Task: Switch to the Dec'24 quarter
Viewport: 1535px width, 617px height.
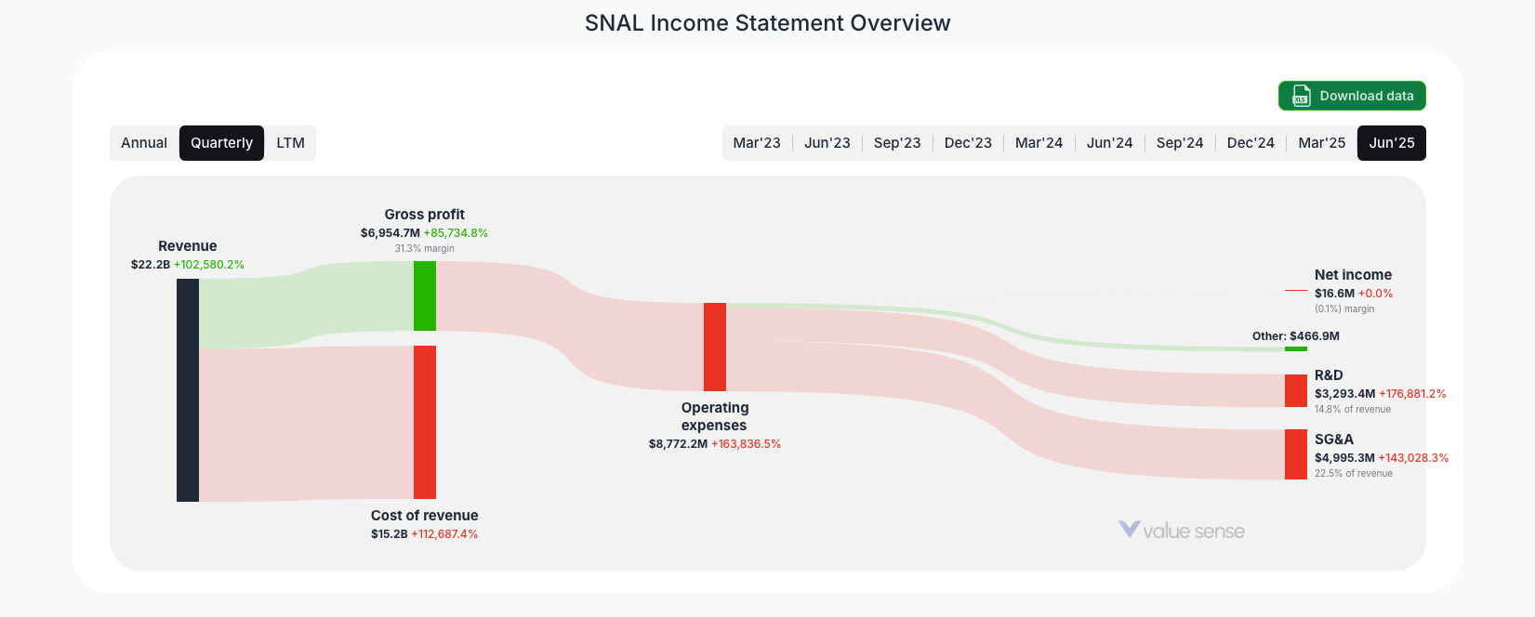Action: [x=1250, y=142]
